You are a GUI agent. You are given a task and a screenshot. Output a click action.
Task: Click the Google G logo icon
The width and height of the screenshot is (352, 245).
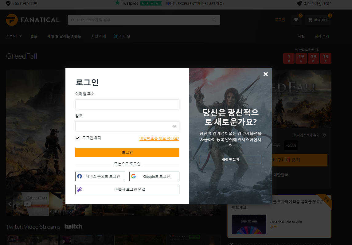tap(134, 176)
